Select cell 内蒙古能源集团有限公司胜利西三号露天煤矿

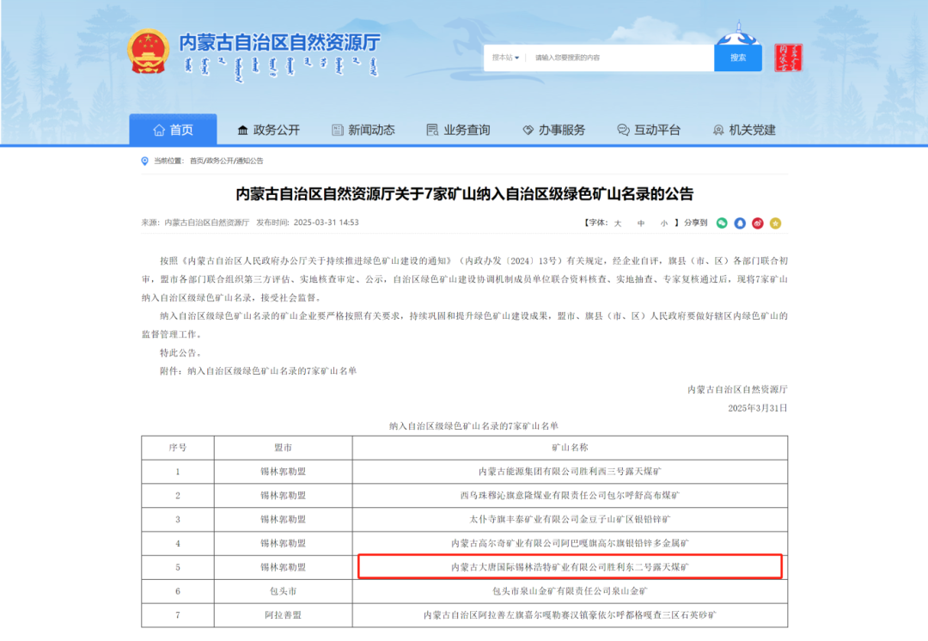point(570,472)
